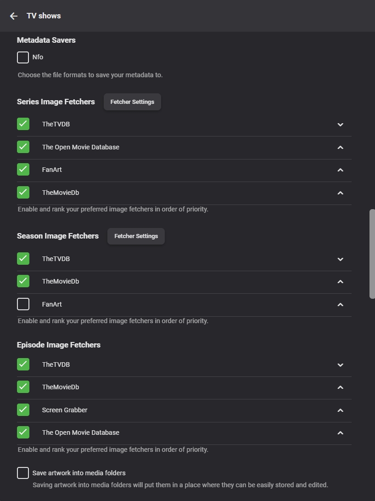Enable FanArt in Season Image Fetchers
375x501 pixels.
pos(23,304)
